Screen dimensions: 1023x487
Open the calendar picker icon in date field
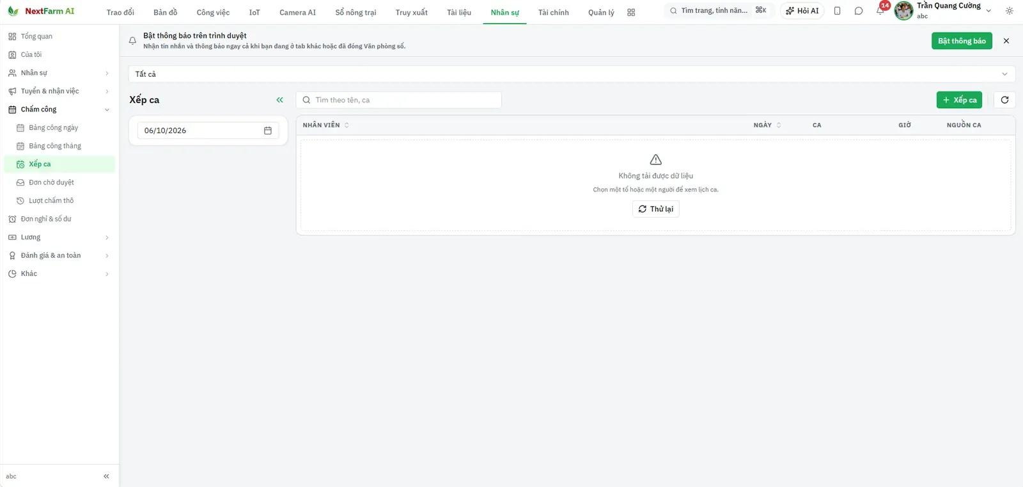[x=268, y=131]
